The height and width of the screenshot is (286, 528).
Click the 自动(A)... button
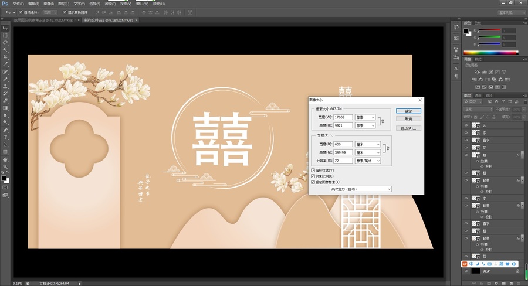click(408, 128)
